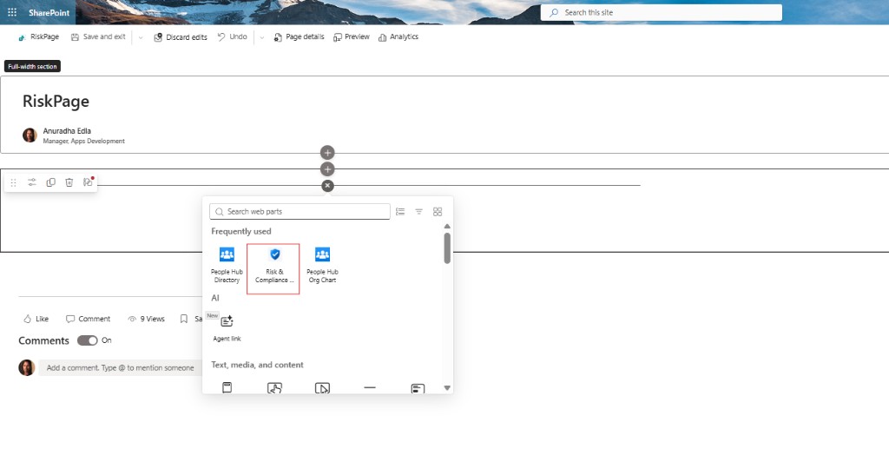Add the People Hub Org Chart web part
This screenshot has width=889, height=462.
pos(322,265)
